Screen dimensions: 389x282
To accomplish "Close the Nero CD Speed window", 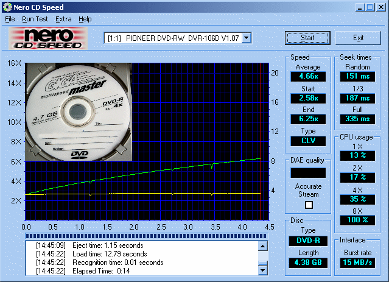I will [381, 7].
